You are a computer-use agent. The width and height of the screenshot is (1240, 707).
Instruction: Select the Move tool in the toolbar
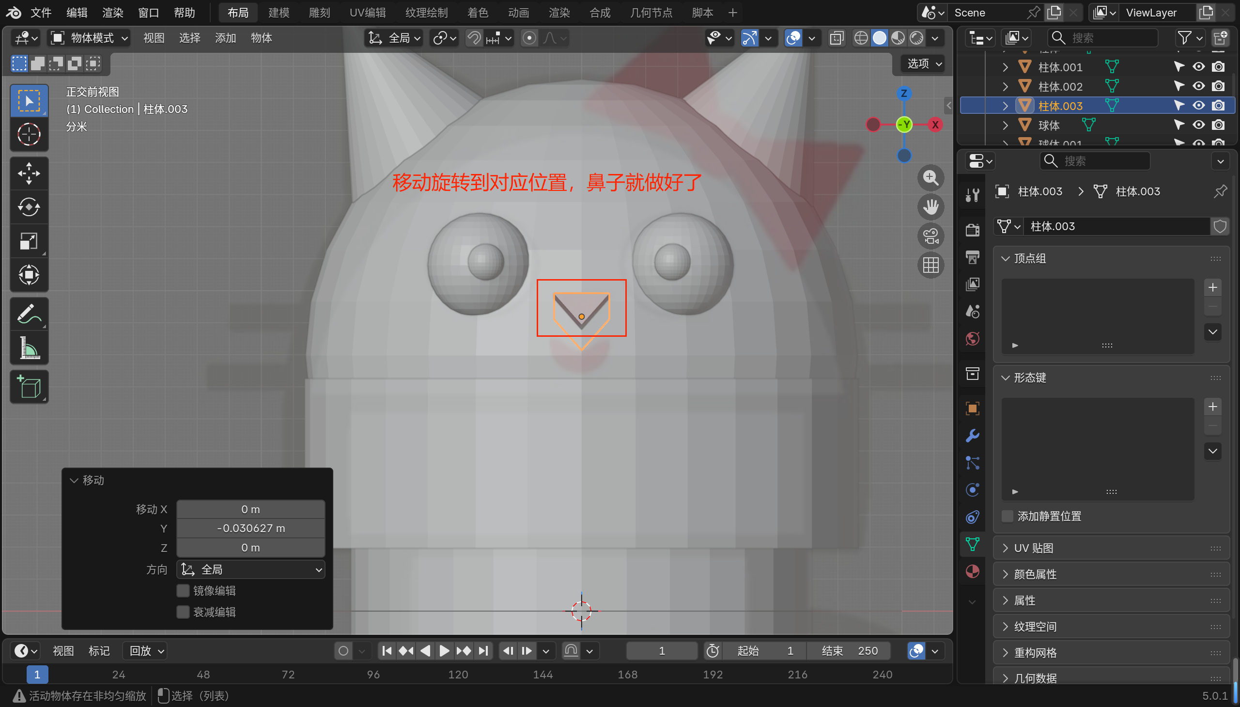(x=29, y=173)
